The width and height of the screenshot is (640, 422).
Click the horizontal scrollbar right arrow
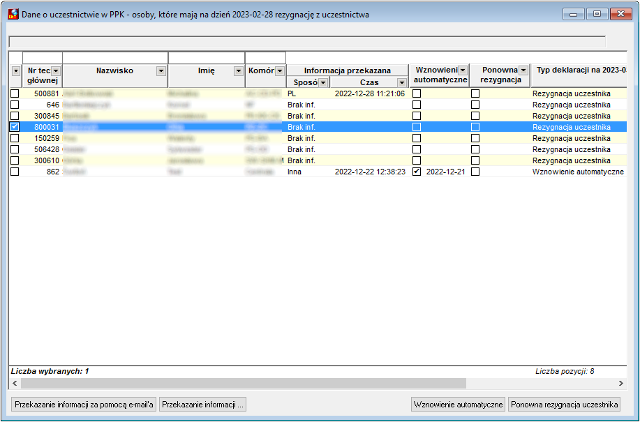tap(621, 383)
